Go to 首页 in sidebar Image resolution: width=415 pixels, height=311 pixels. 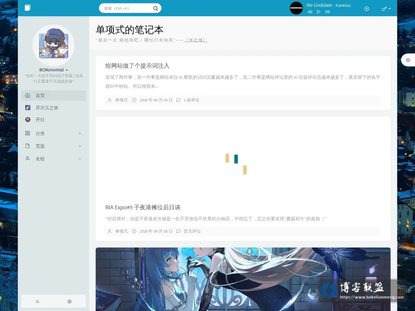point(54,96)
